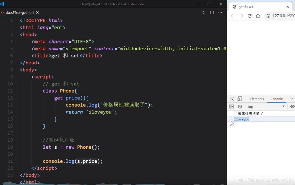
Task: Click the opening <body> tag
Action: (28, 70)
